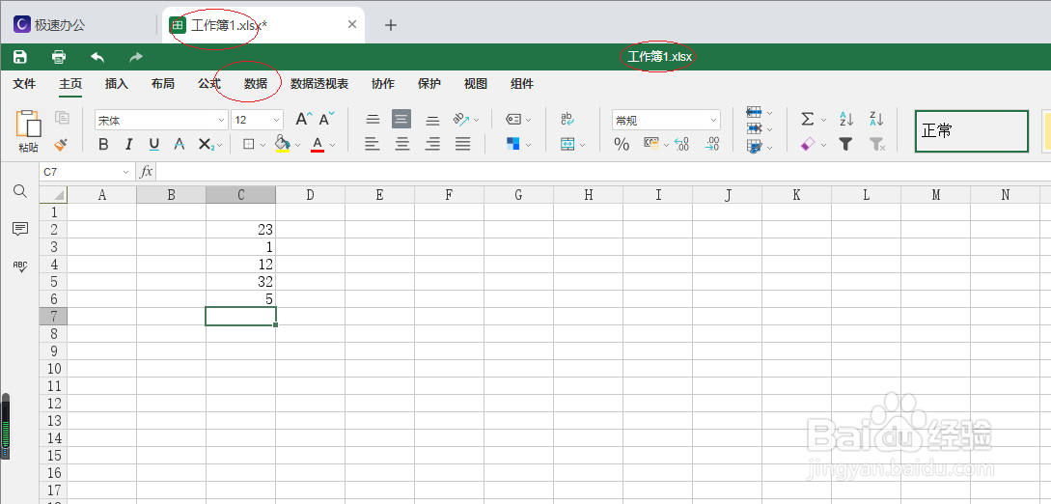Toggle Strikethrough formatting
The height and width of the screenshot is (504, 1051).
tap(179, 144)
